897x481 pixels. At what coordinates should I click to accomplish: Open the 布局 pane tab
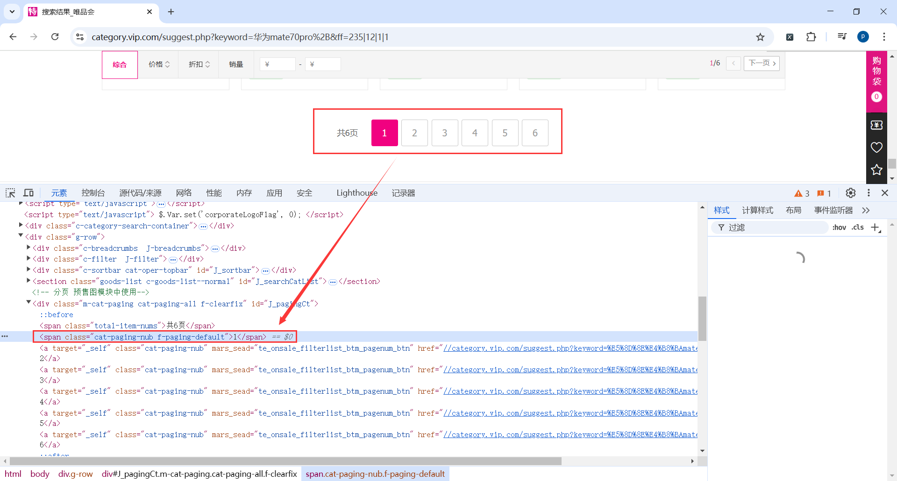coord(793,211)
